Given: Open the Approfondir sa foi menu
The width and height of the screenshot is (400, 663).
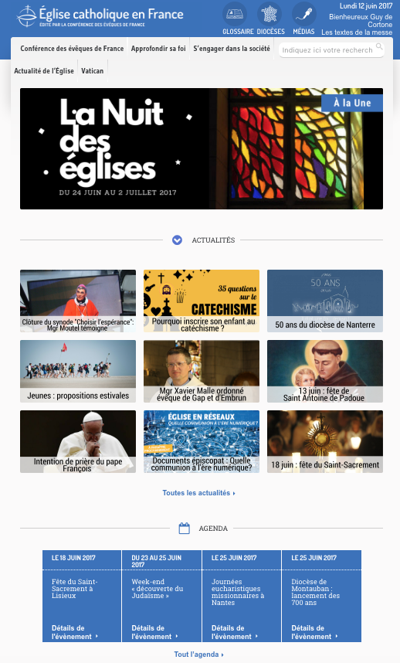Looking at the screenshot, I should pos(158,49).
